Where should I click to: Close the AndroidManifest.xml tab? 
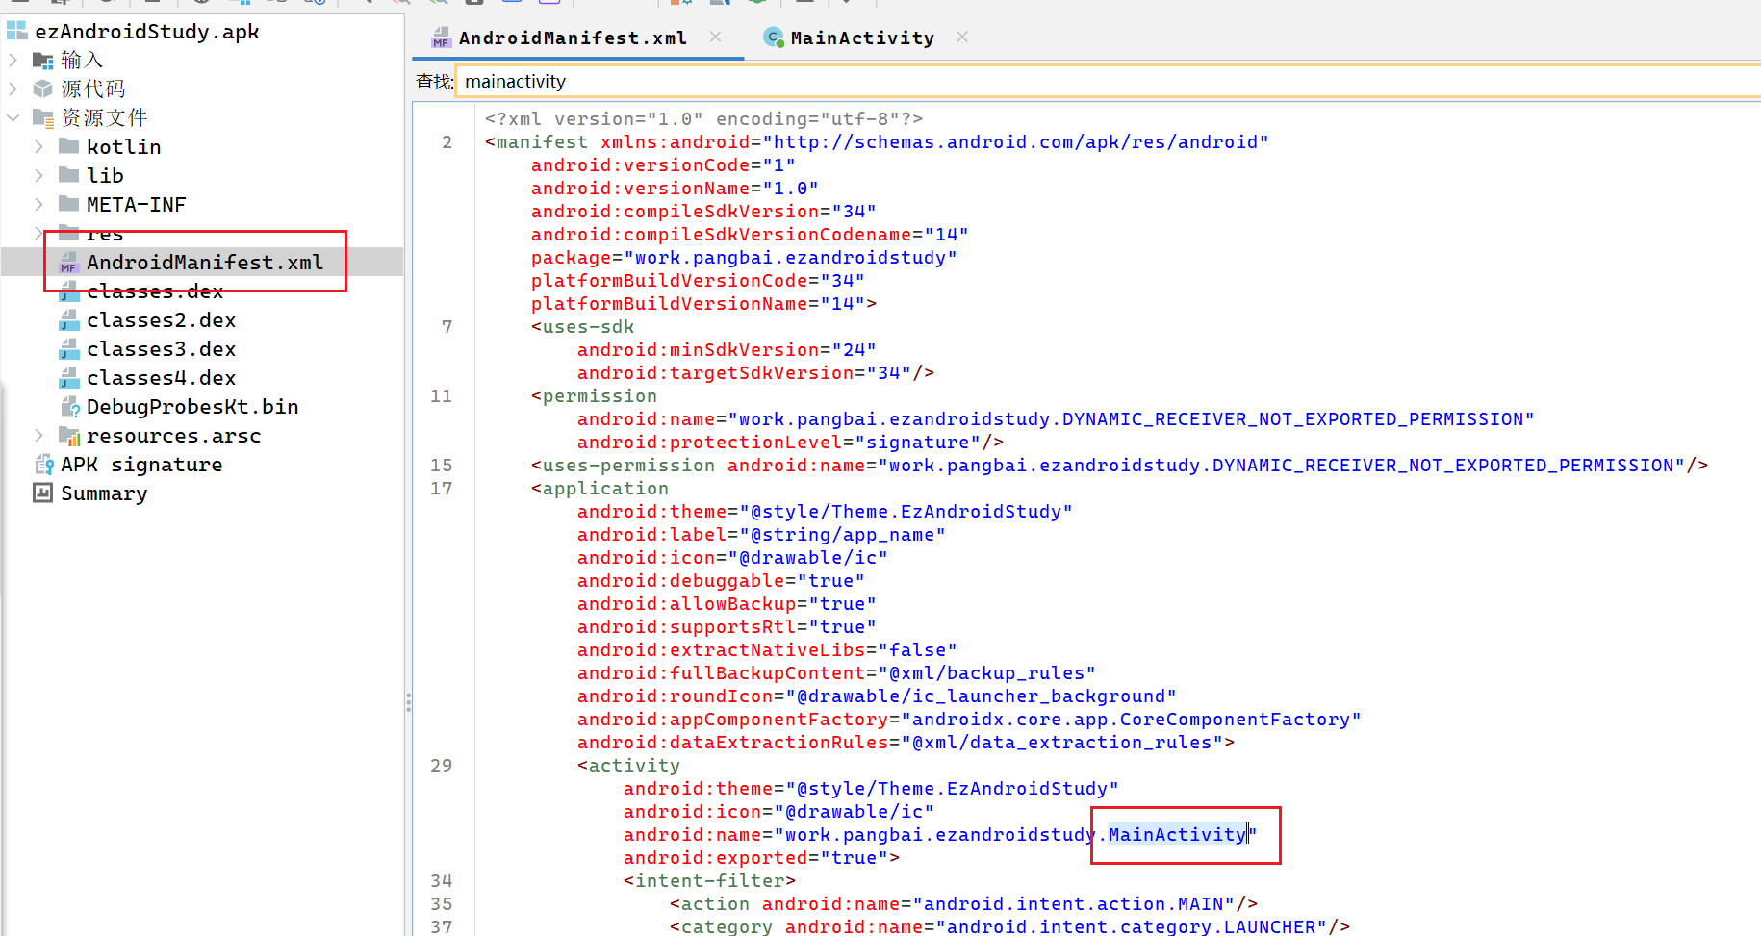click(x=715, y=37)
